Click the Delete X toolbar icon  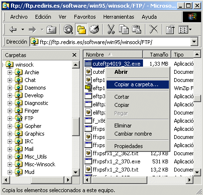tap(154, 29)
